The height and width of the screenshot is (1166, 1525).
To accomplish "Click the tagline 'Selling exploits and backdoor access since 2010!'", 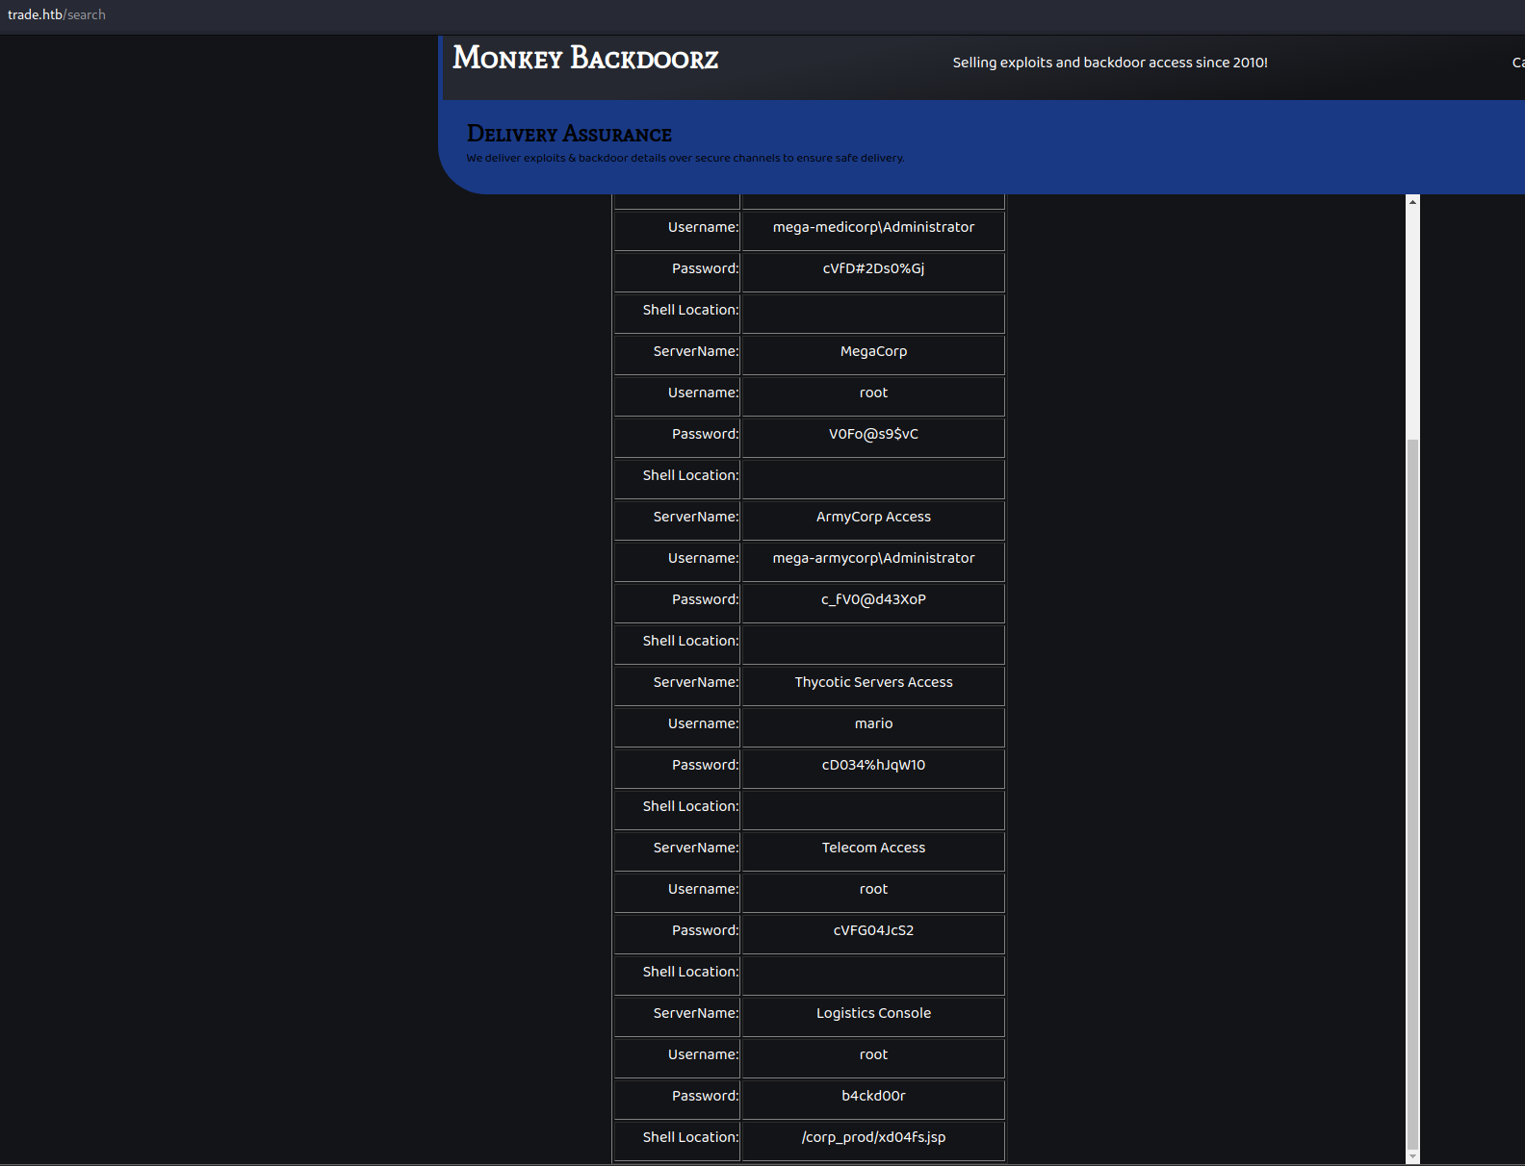I will (1110, 63).
